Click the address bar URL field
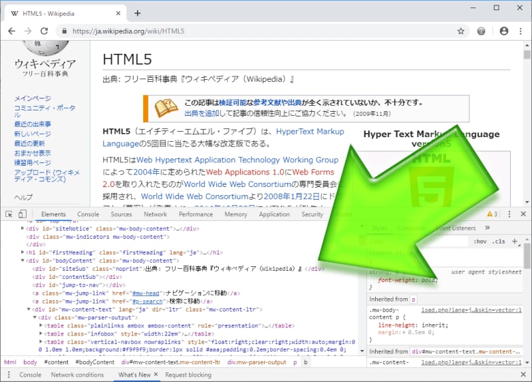 [261, 31]
